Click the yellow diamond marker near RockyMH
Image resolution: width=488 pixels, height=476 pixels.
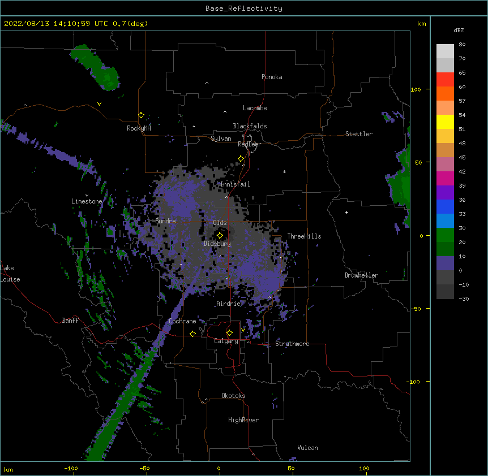pos(141,115)
